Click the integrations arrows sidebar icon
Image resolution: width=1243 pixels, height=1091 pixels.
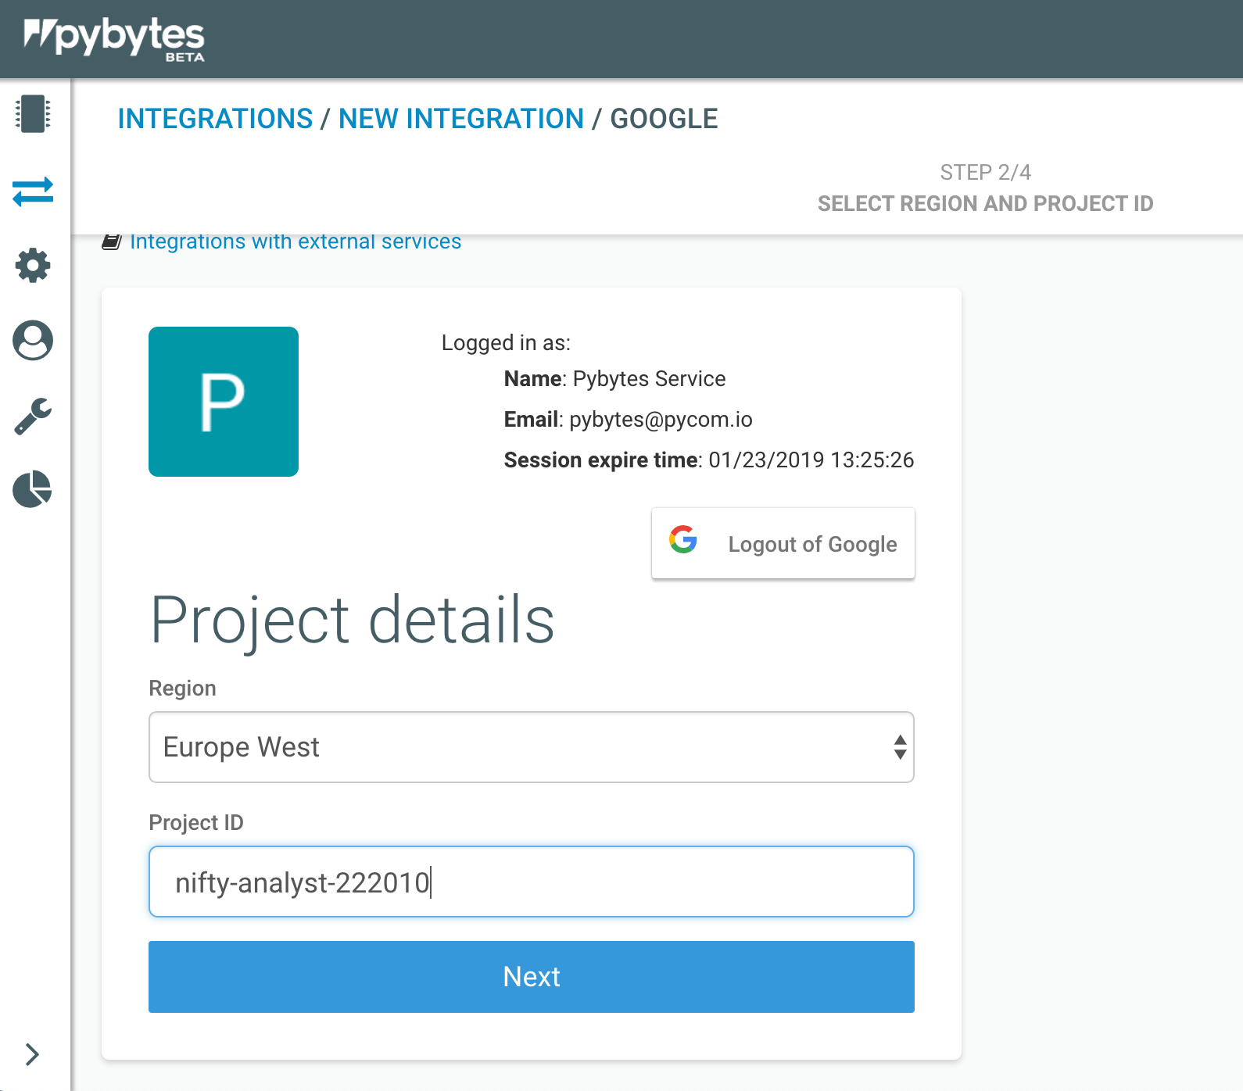(33, 191)
